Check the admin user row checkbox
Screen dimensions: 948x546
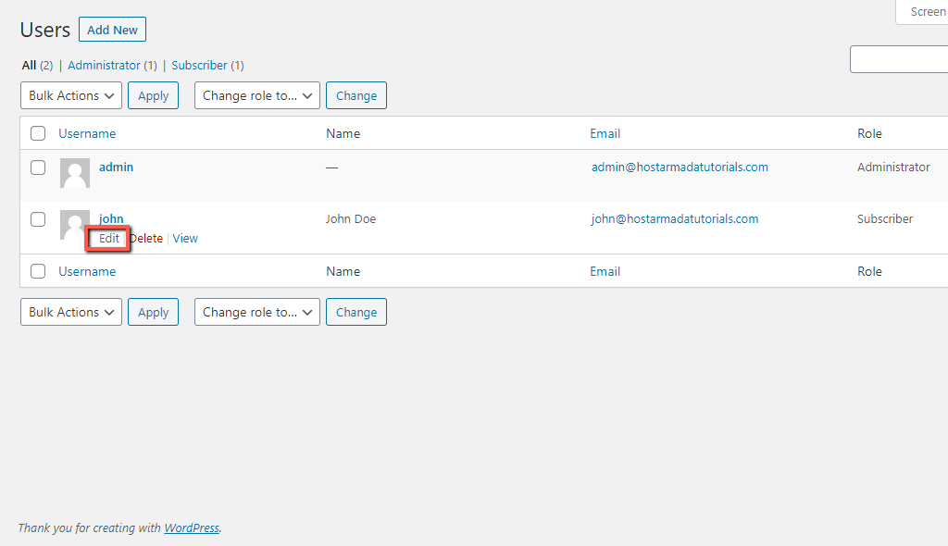[x=38, y=168]
